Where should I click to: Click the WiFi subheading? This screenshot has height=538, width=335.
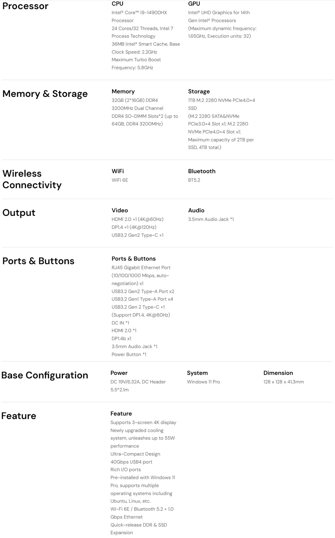[118, 171]
